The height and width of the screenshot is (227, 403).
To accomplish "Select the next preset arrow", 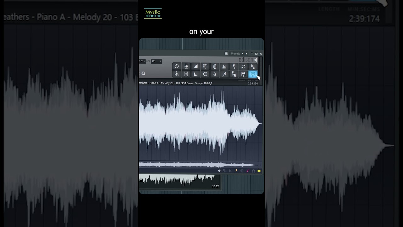I will click(x=246, y=54).
